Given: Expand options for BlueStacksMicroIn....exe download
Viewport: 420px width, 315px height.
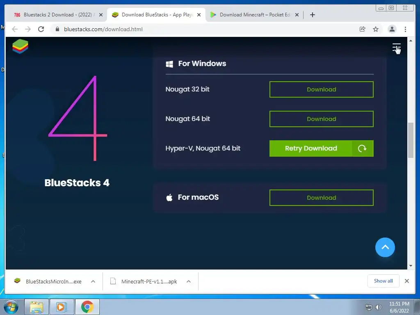Looking at the screenshot, I should tap(93, 281).
